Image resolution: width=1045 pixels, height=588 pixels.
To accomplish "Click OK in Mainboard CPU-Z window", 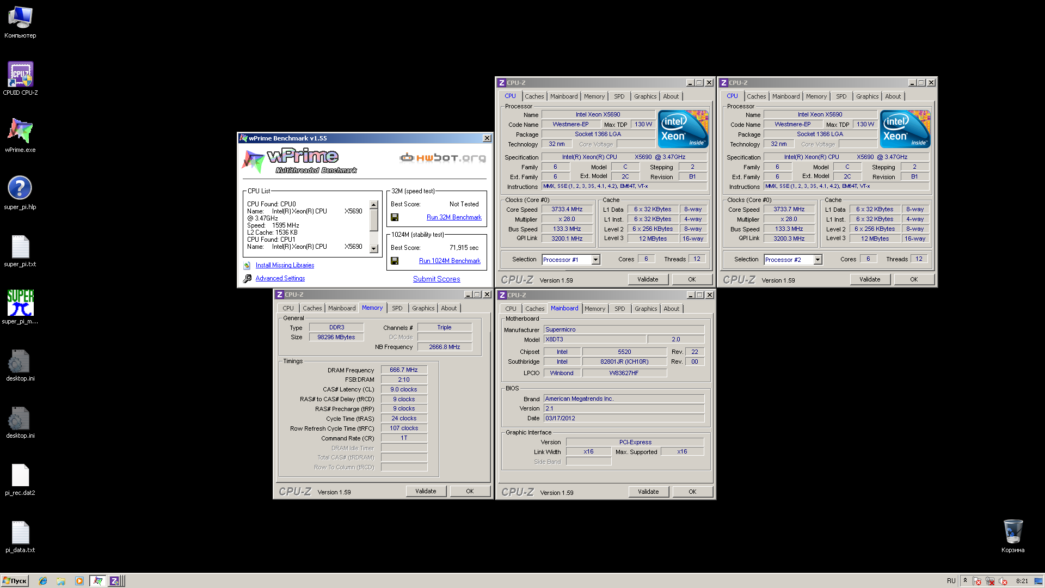I will coord(692,492).
